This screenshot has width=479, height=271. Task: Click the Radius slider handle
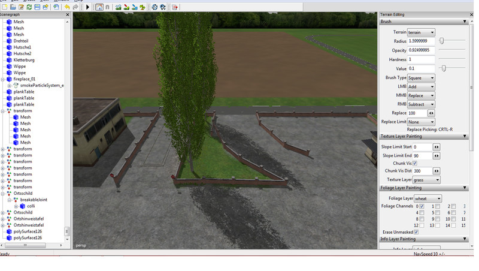[x=441, y=41]
